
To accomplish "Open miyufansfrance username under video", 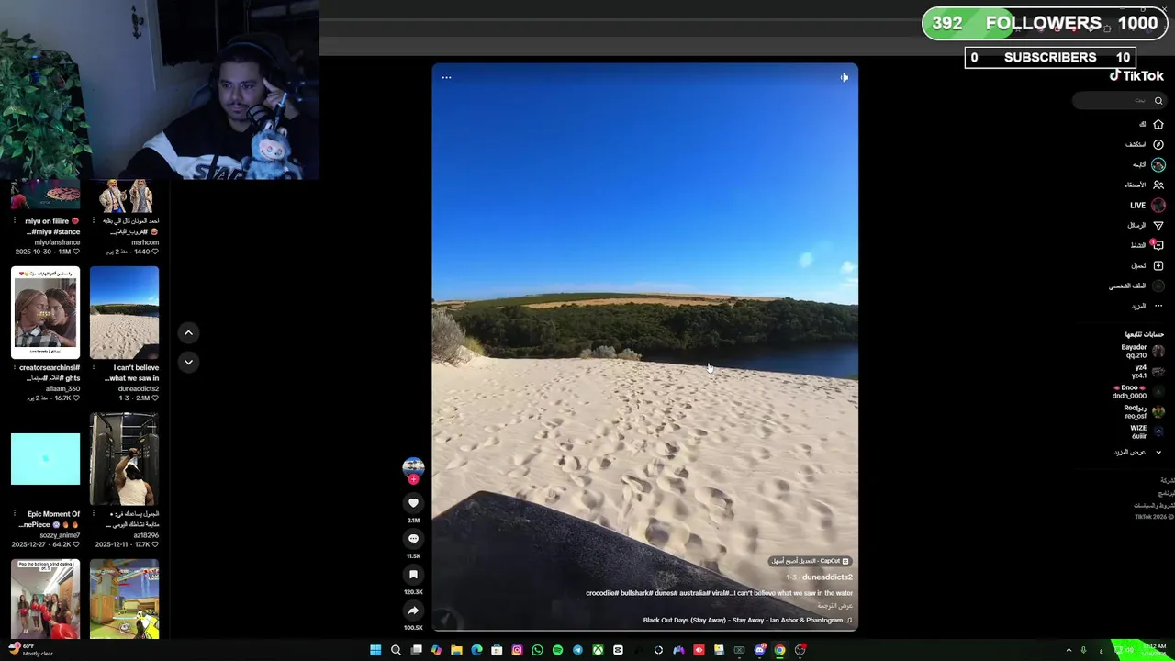I will click(x=57, y=242).
